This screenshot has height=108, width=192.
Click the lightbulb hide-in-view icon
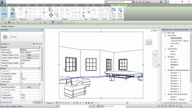(x=83, y=9)
